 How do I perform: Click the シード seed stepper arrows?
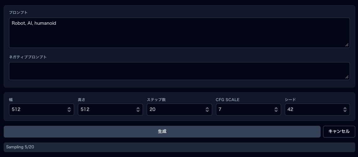tap(345, 110)
